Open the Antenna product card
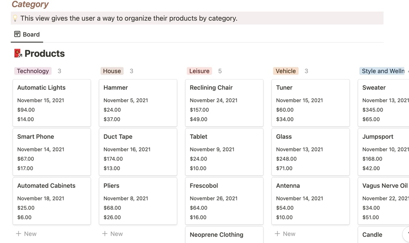The image size is (409, 243). coord(311,201)
